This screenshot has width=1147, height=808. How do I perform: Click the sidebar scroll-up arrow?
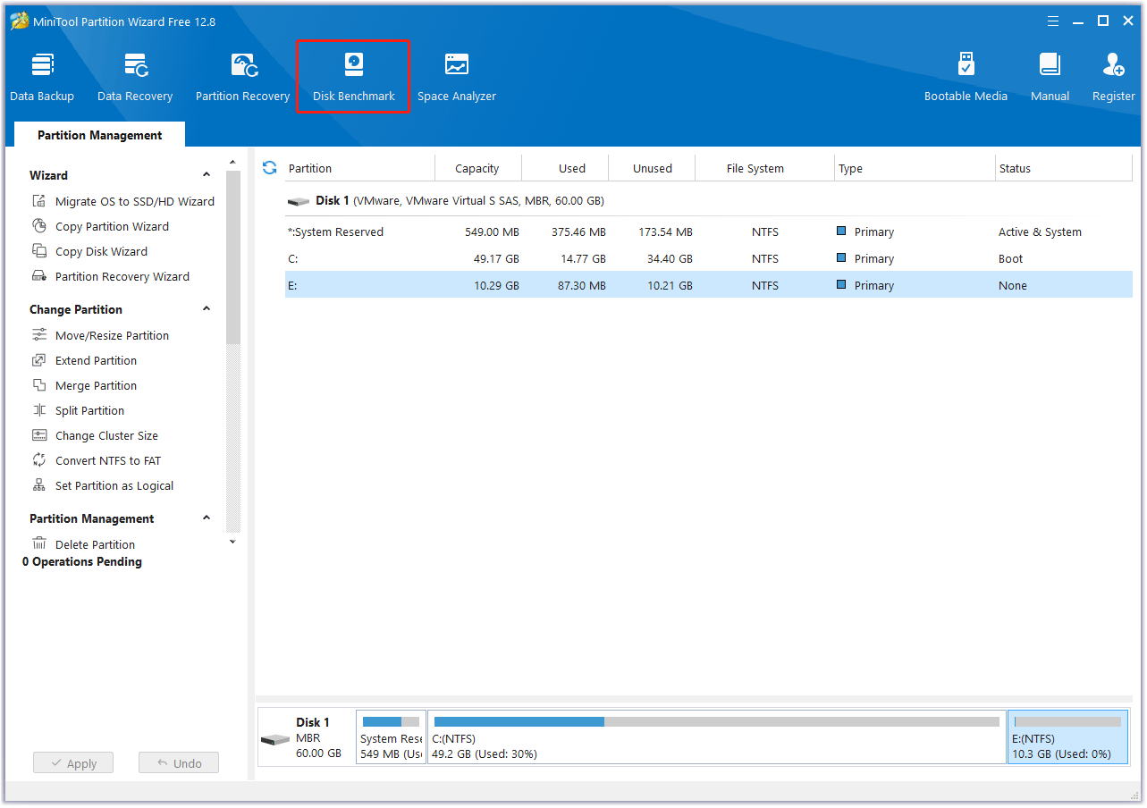click(x=233, y=163)
